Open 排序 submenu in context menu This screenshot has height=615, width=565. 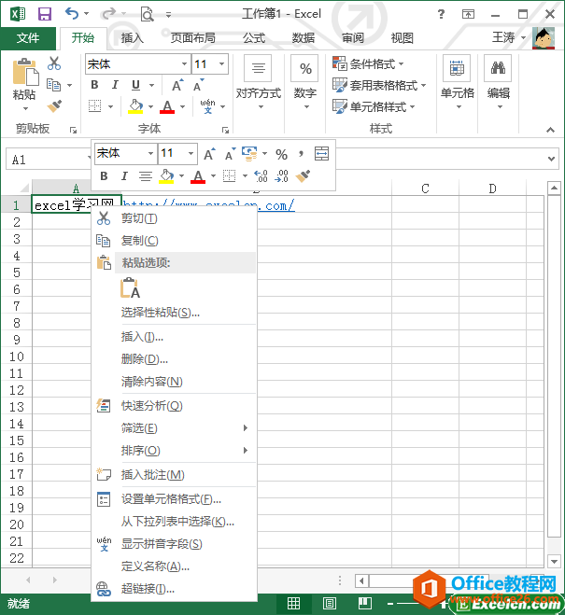[x=175, y=450]
